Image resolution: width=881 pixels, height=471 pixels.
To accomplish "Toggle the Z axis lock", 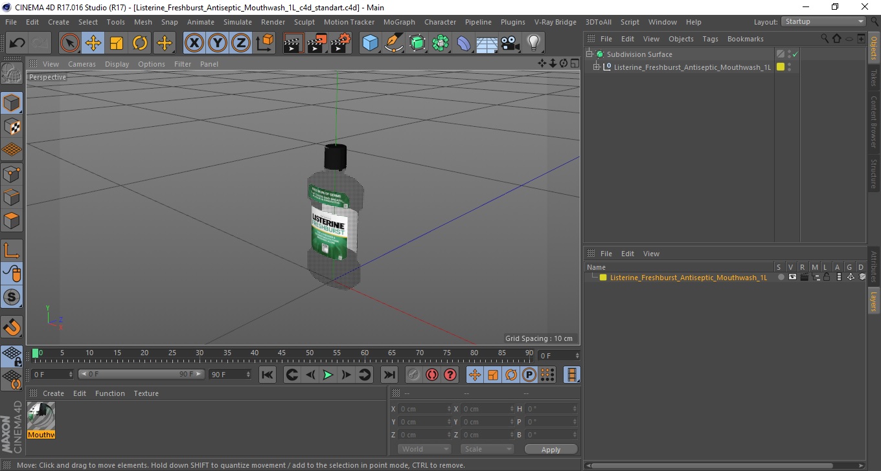I will coord(241,43).
